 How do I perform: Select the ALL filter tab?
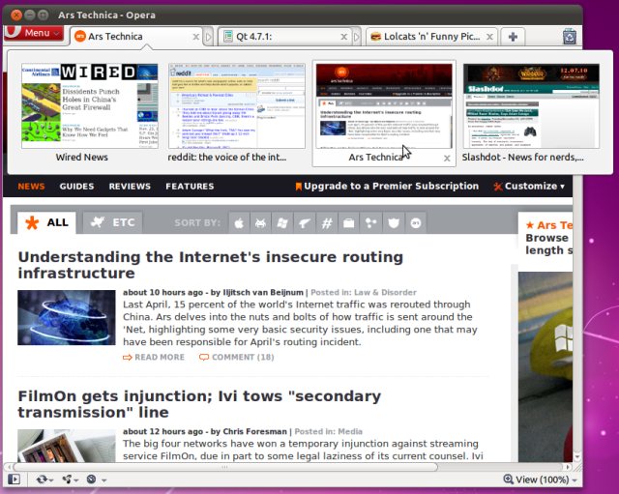(x=47, y=223)
